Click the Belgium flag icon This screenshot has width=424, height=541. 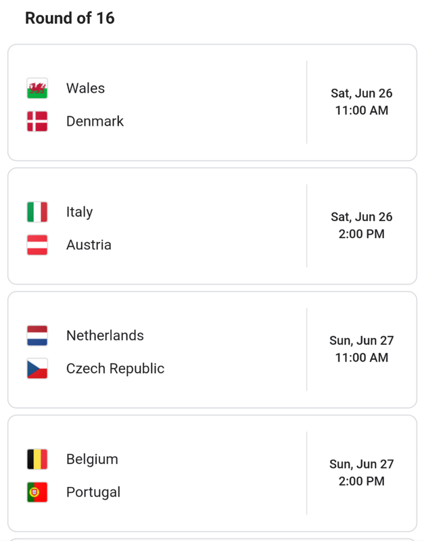(x=37, y=459)
